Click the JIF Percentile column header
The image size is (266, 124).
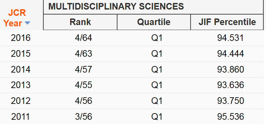227,22
